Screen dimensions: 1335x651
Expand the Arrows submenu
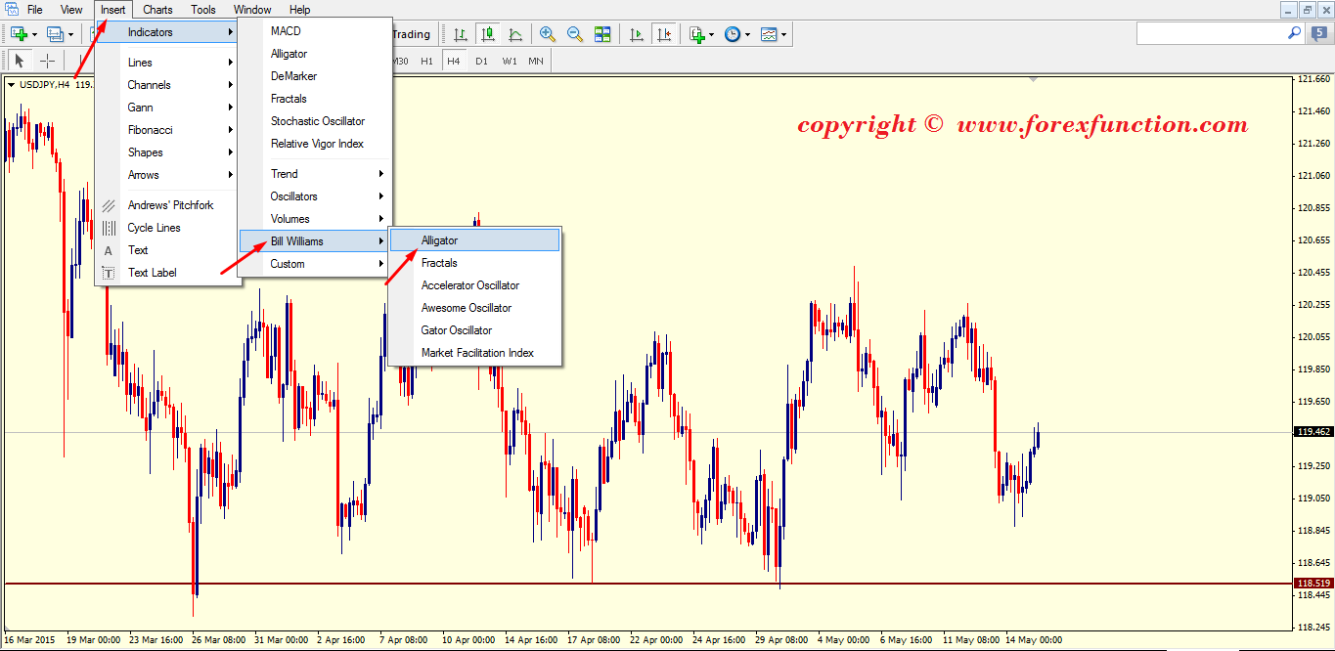tap(167, 175)
